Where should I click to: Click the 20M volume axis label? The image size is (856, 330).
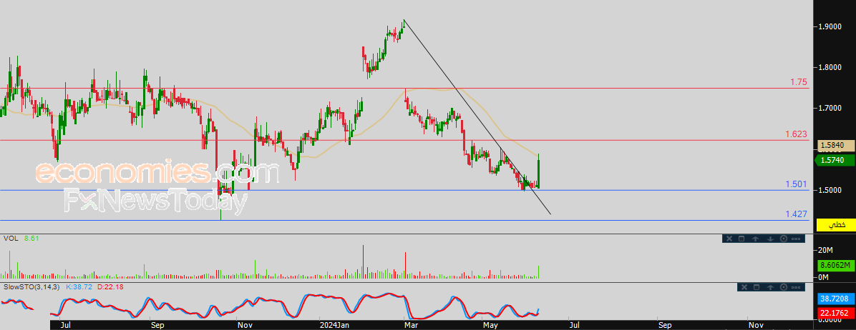[825, 250]
